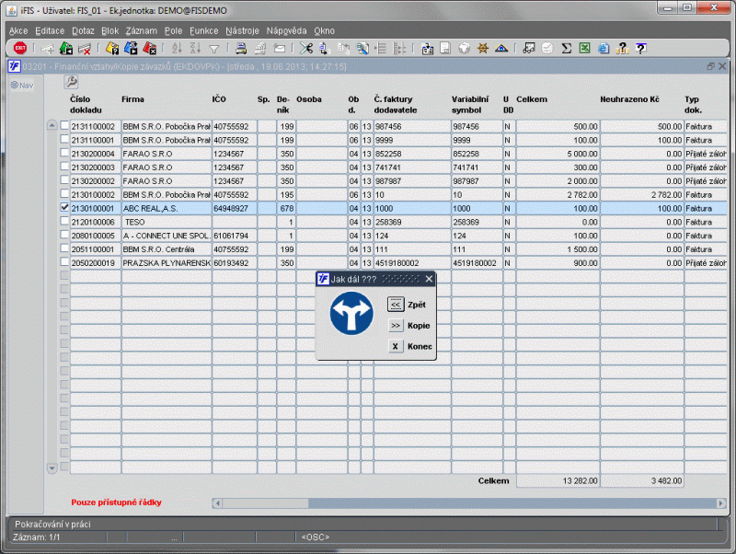Click the Nav radio button in sidebar
This screenshot has width=736, height=554.
point(15,85)
